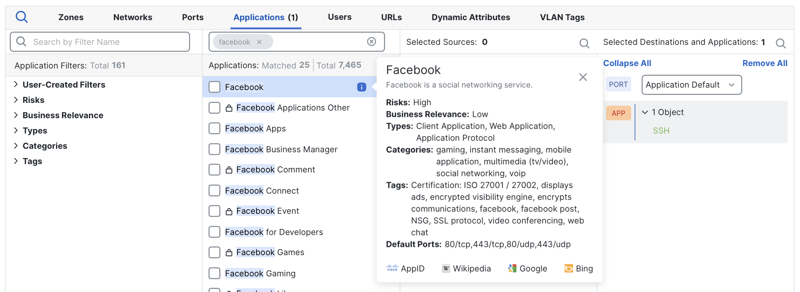Click lock icon beside Facebook Event
The image size is (800, 292).
pos(229,211)
